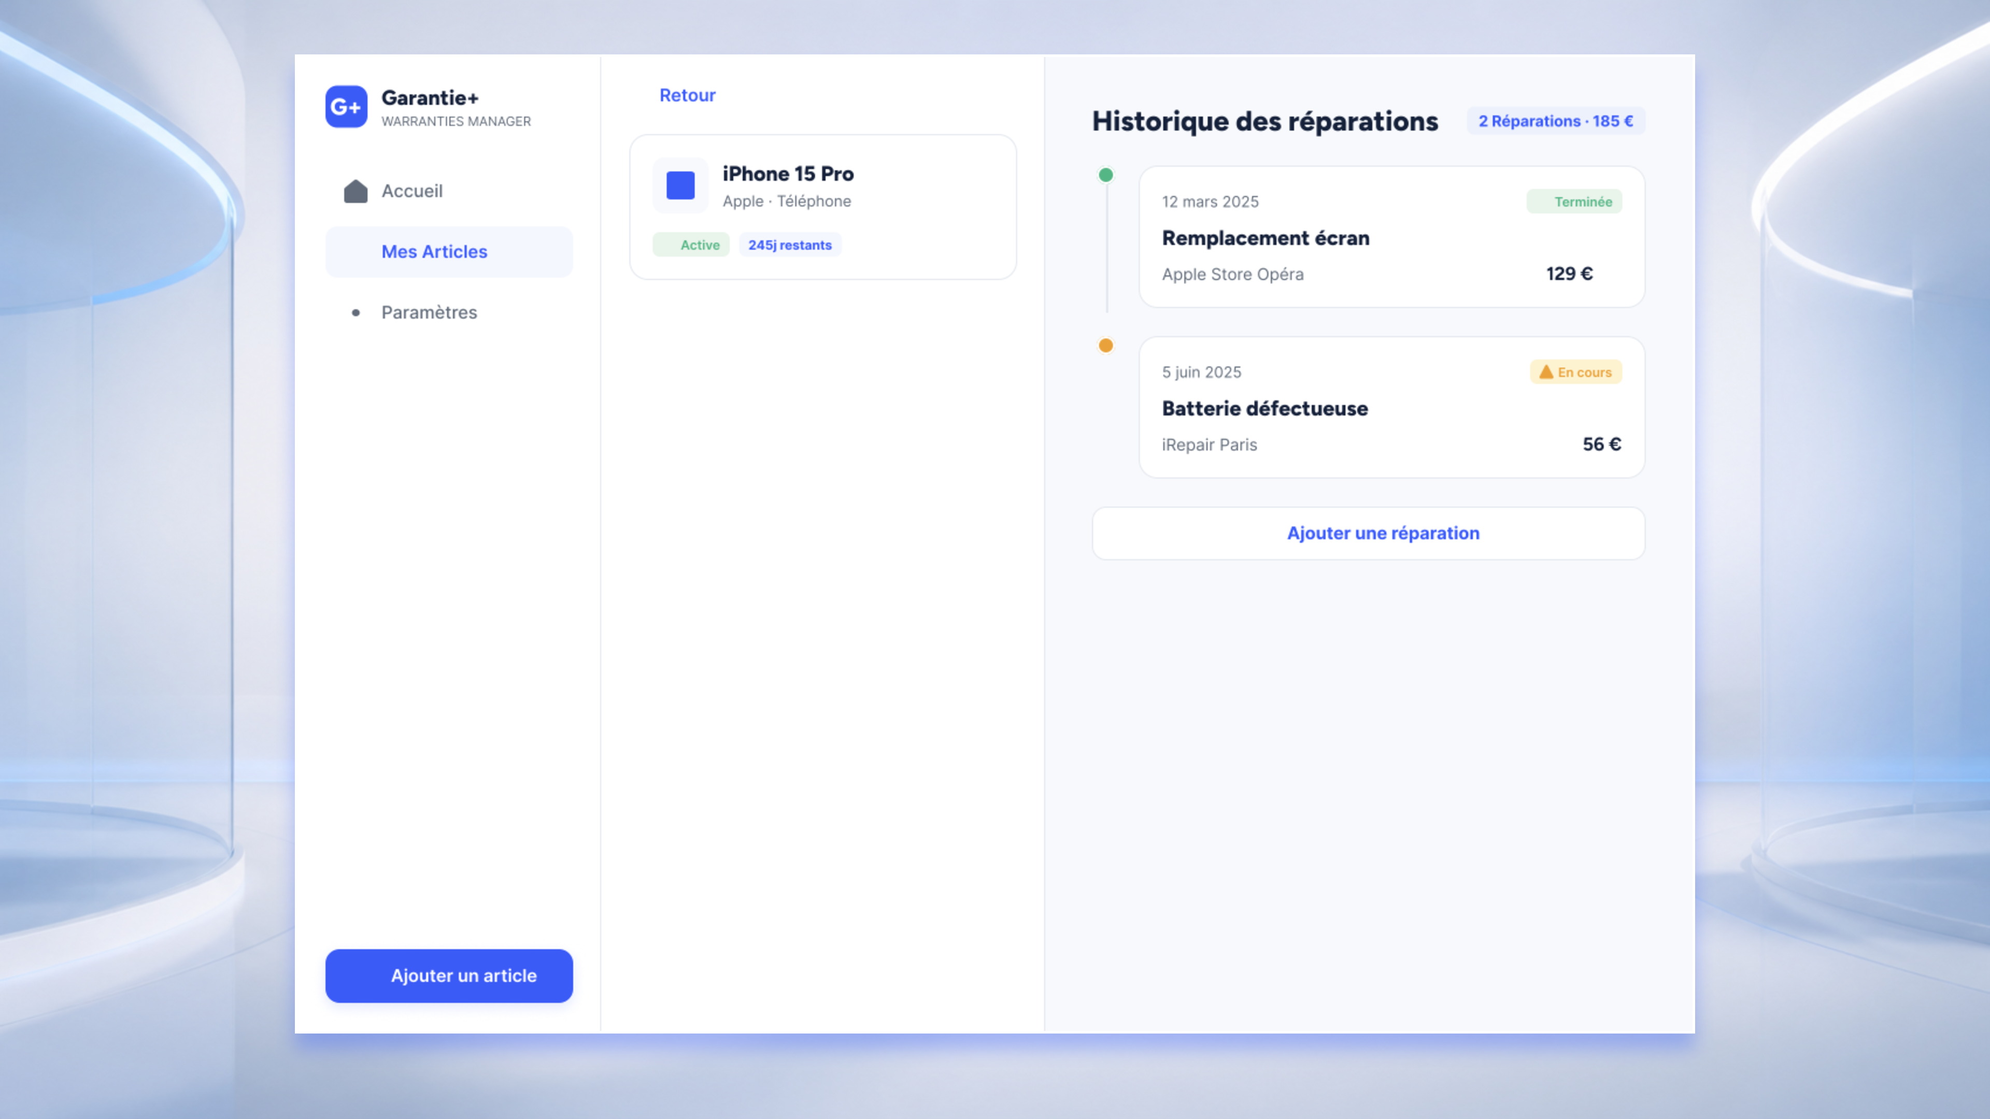
Task: Click the Ajouter une réparation button
Action: 1368,534
